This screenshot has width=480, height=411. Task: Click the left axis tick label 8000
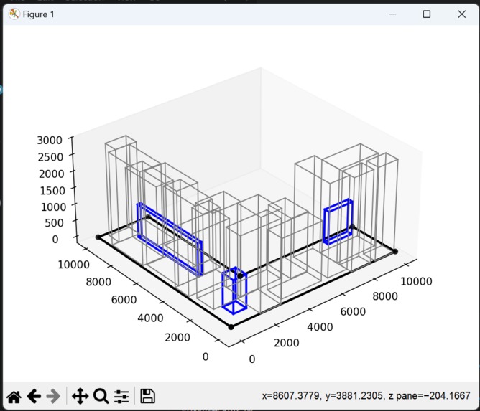98,282
